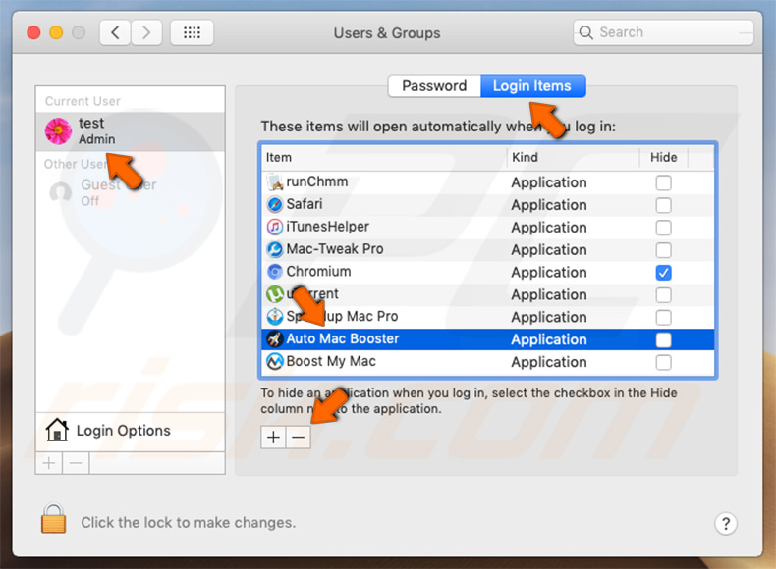
Task: Close the Users & Groups window
Action: (33, 33)
